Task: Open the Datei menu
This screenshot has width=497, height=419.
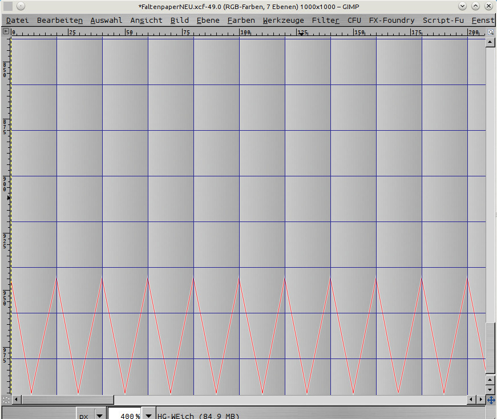Action: point(17,20)
